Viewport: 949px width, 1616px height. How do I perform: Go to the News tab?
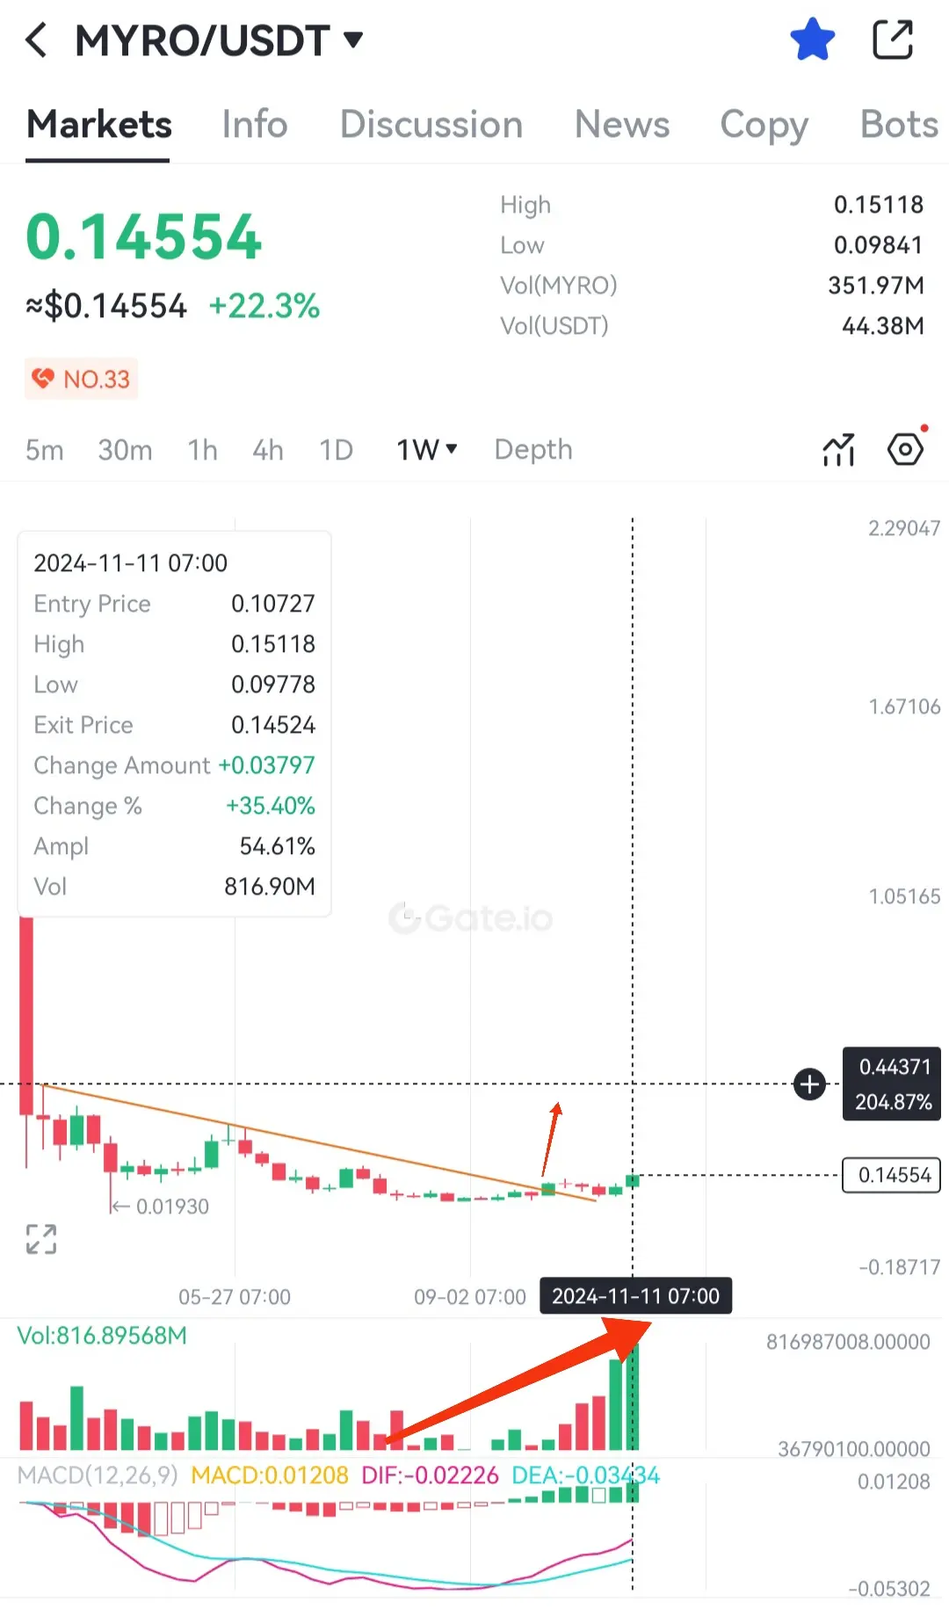pyautogui.click(x=622, y=124)
